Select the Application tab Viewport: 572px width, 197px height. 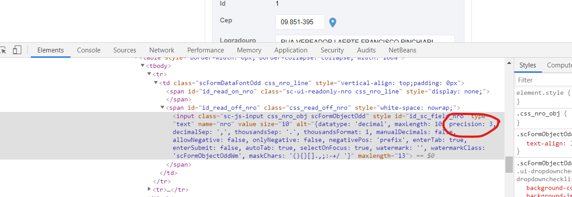tap(291, 50)
